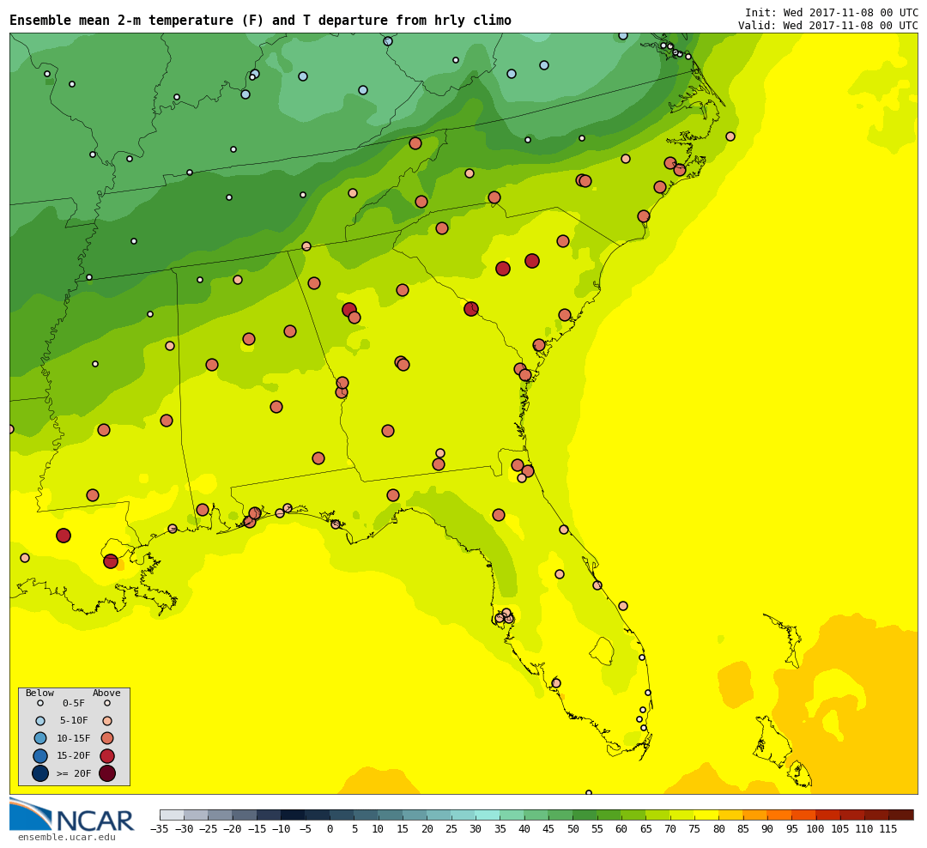Click the "Above" legend heading

coord(106,693)
